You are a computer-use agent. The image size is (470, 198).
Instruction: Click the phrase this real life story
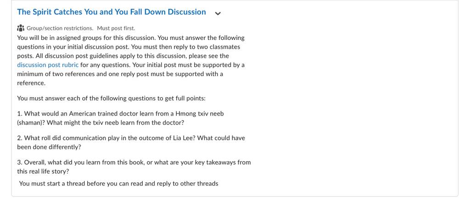pyautogui.click(x=43, y=172)
